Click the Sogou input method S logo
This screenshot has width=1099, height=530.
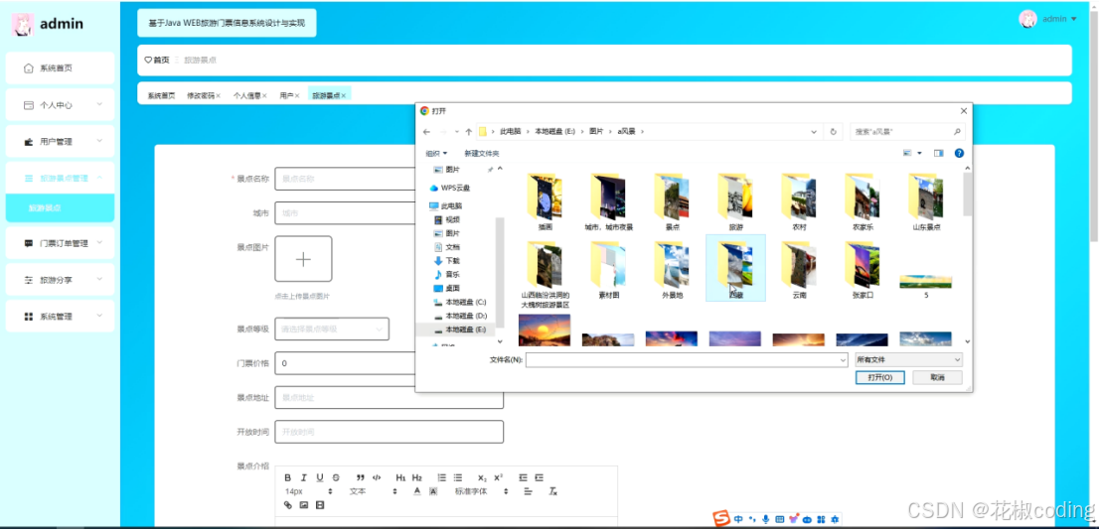point(721,519)
